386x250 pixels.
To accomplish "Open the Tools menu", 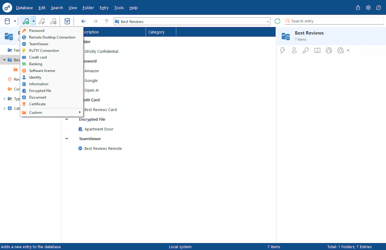I will pos(119,8).
